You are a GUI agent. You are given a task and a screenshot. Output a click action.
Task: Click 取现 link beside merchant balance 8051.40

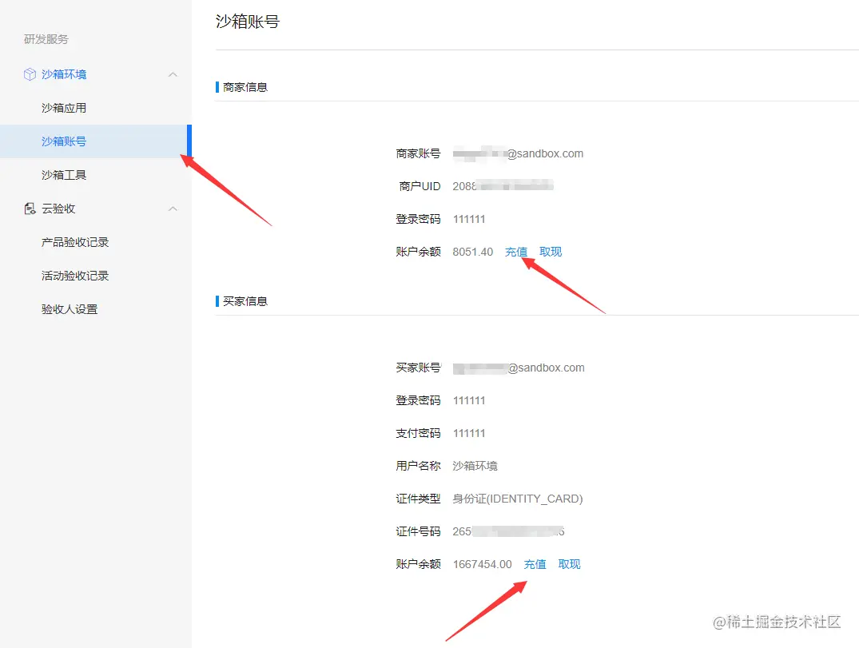551,252
